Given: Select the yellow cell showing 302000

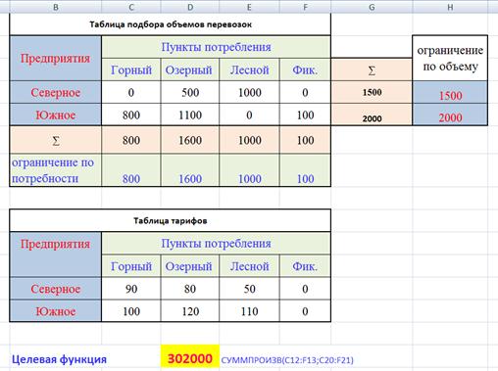Looking at the screenshot, I should point(190,356).
